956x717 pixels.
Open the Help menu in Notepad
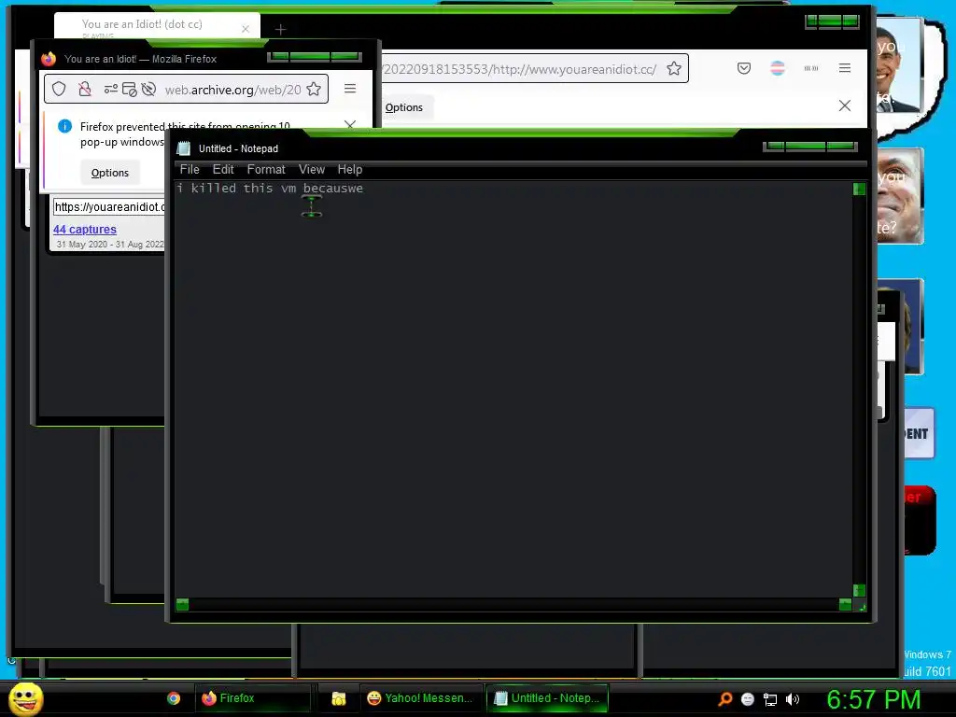[350, 170]
